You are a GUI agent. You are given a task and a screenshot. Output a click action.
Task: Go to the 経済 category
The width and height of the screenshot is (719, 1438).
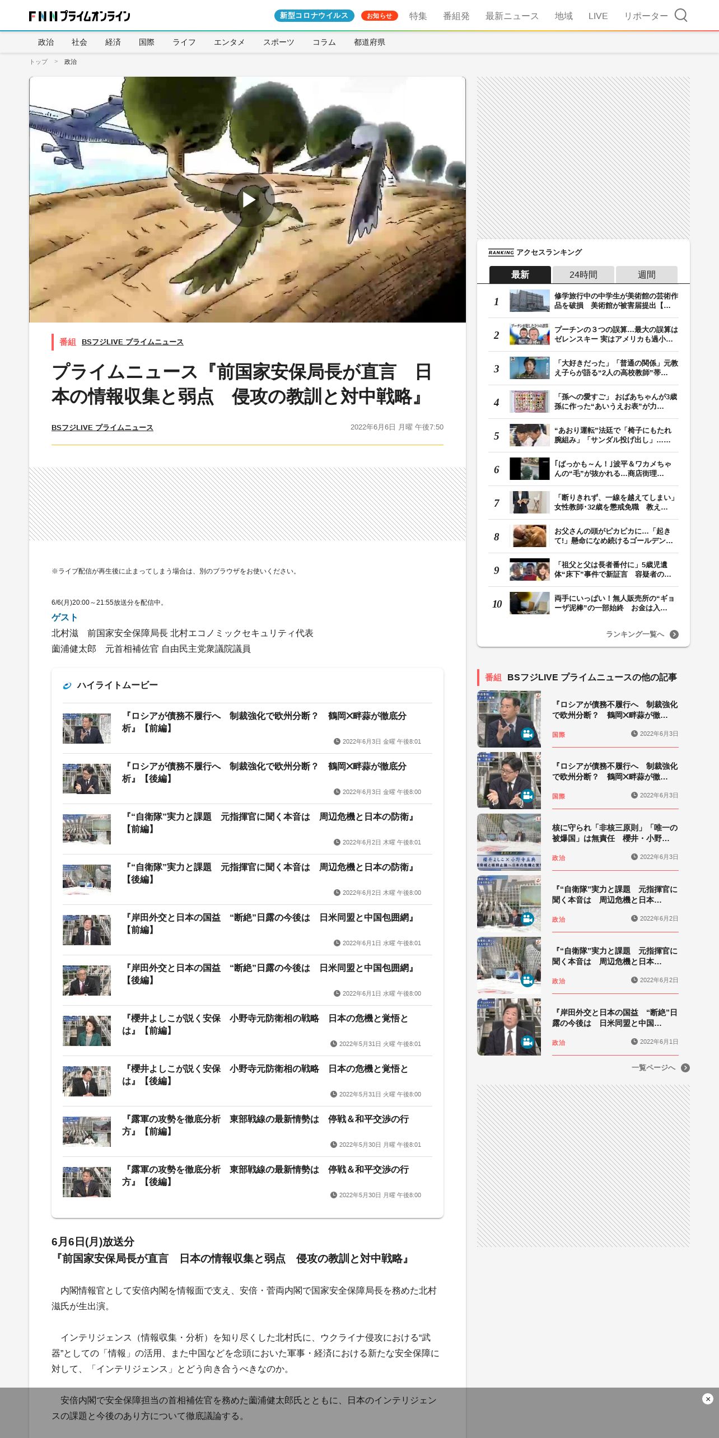tap(113, 42)
